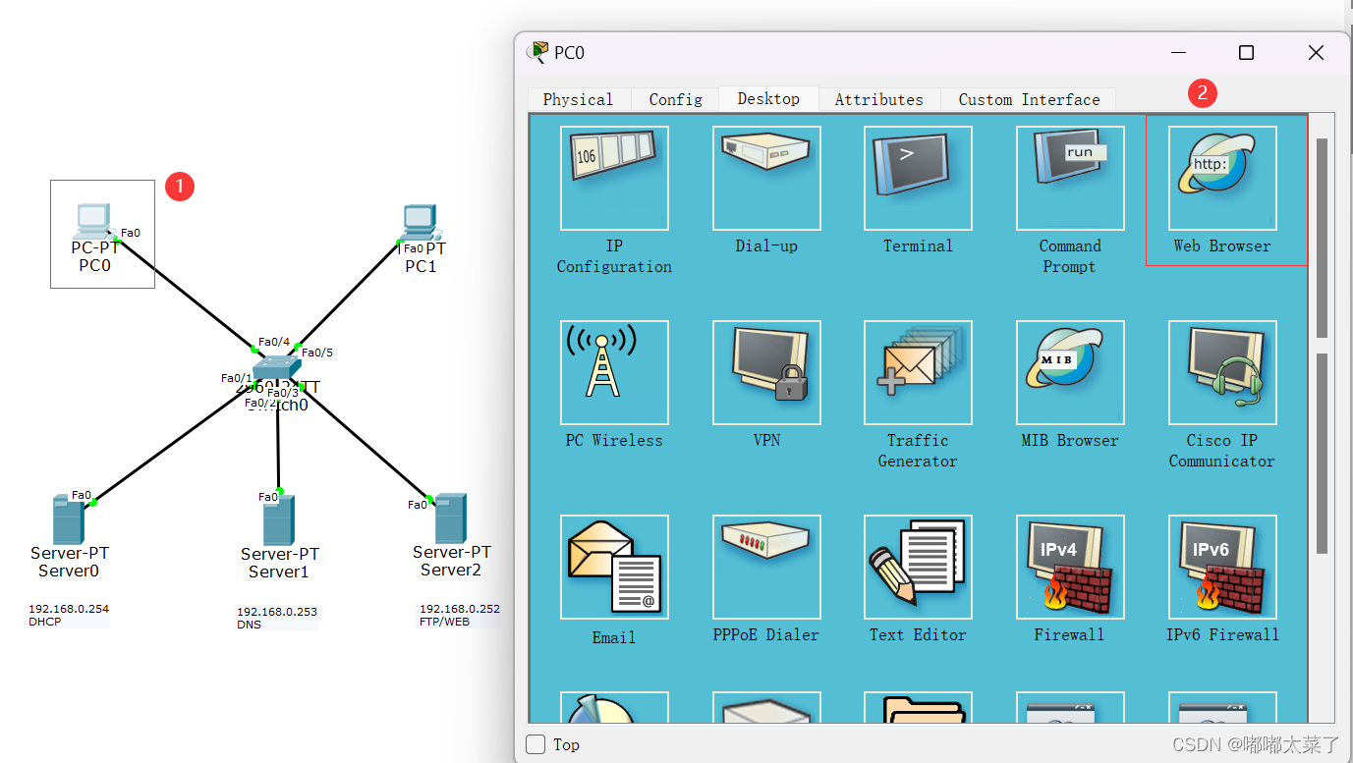Image resolution: width=1353 pixels, height=763 pixels.
Task: Select Server1 DNS server device
Action: (x=278, y=520)
